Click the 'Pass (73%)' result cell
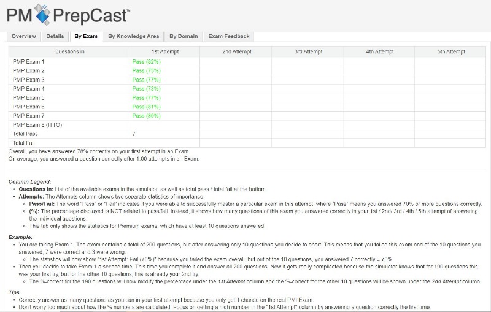 [x=146, y=89]
